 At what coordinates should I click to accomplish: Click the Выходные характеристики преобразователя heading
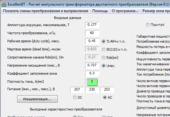click(66, 109)
